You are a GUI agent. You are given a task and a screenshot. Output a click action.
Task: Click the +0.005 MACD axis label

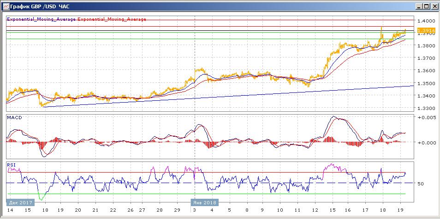click(x=427, y=118)
